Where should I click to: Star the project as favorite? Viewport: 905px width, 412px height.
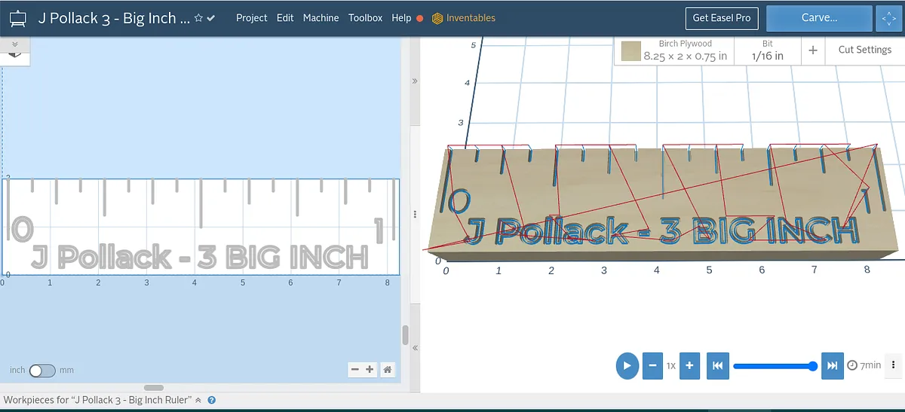pos(198,18)
